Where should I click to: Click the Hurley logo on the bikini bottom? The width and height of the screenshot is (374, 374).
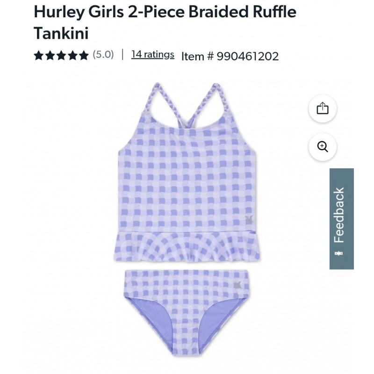point(237,285)
